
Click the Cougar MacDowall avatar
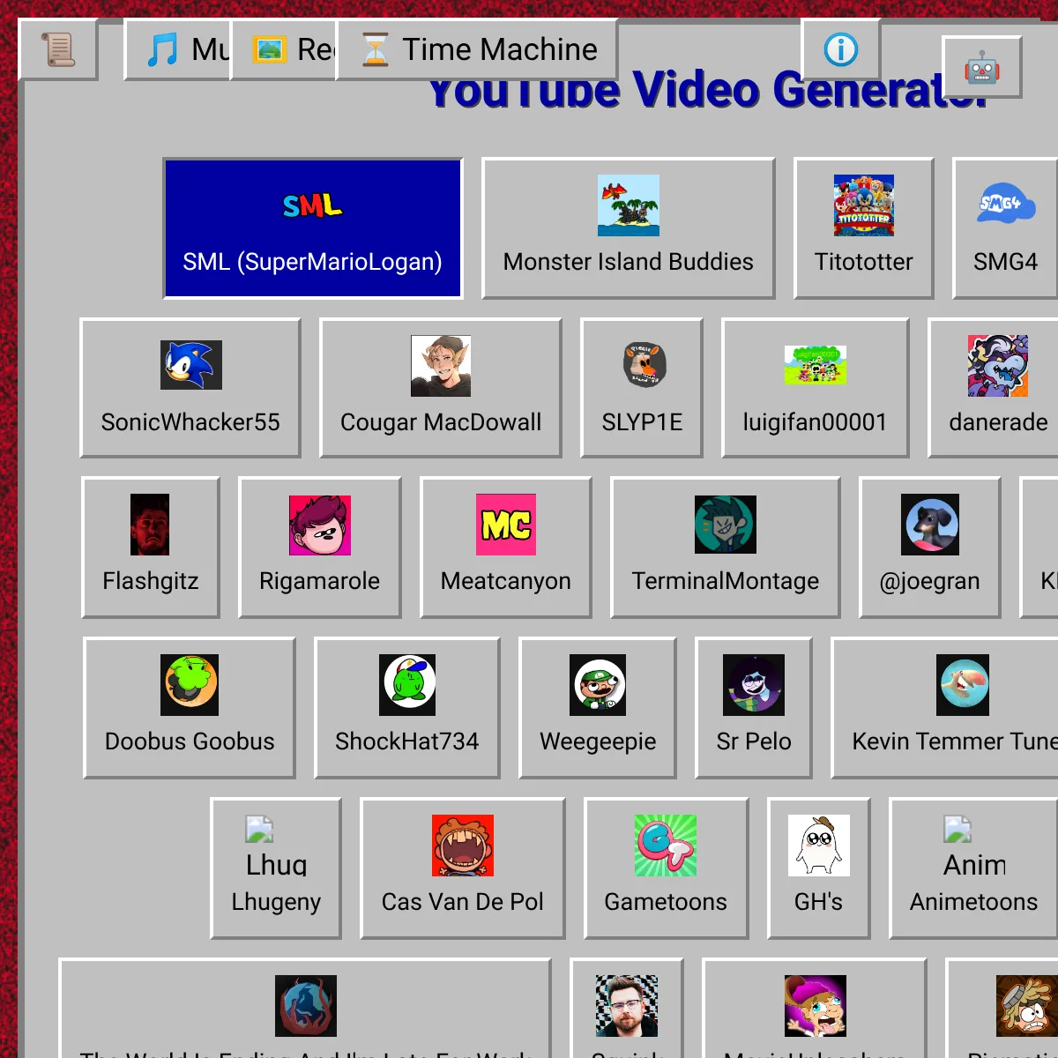[441, 366]
